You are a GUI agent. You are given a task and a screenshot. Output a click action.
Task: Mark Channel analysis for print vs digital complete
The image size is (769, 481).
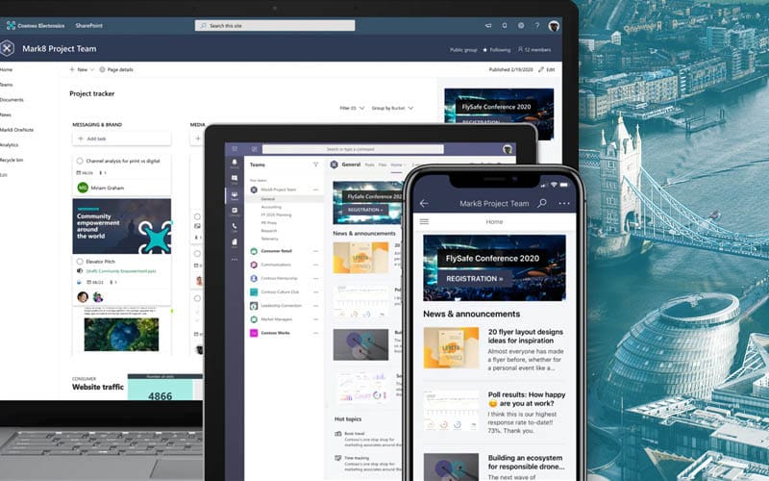pyautogui.click(x=80, y=161)
